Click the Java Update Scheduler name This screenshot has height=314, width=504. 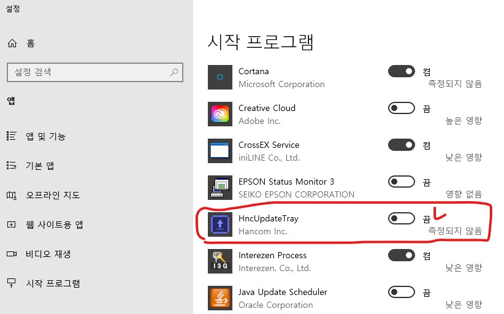283,292
